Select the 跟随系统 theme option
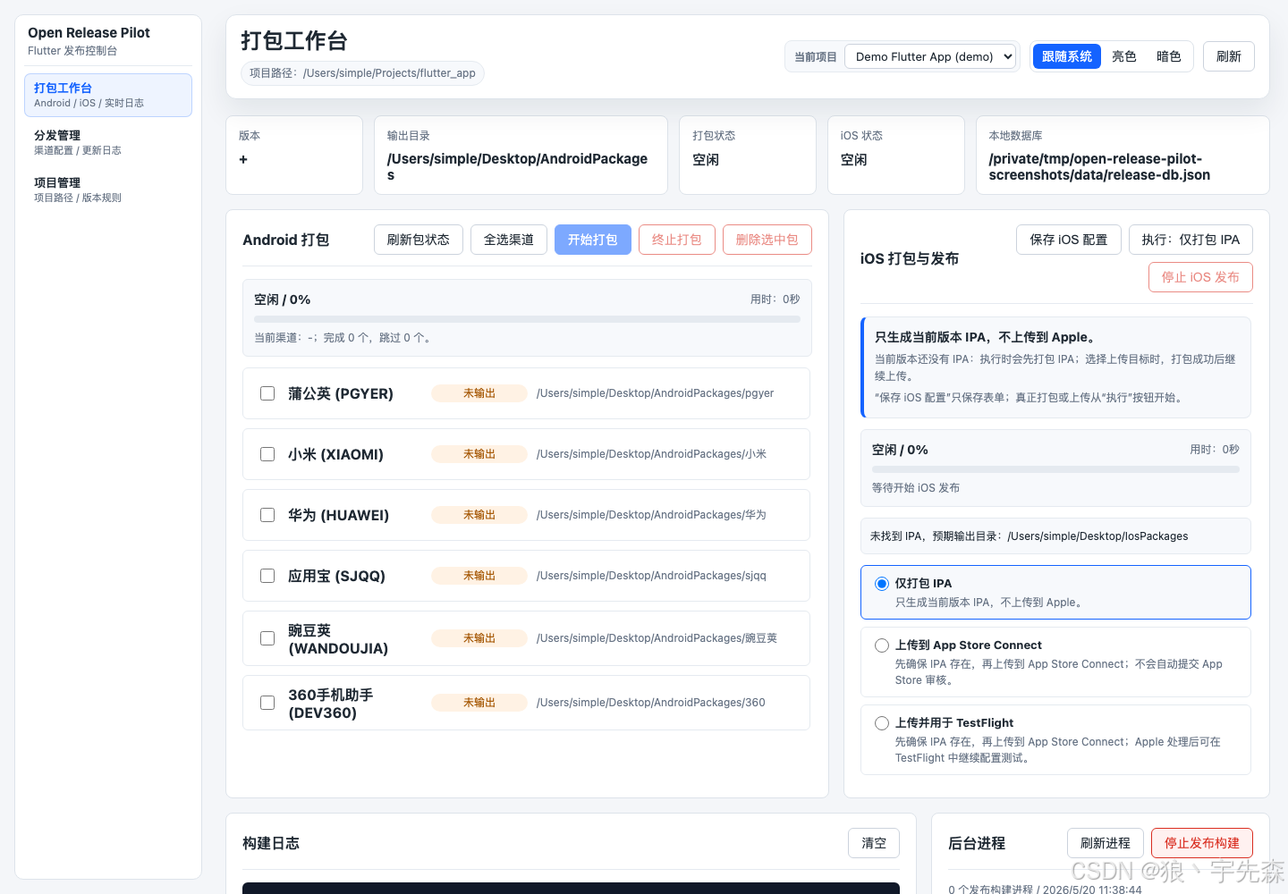The height and width of the screenshot is (894, 1288). coord(1067,56)
